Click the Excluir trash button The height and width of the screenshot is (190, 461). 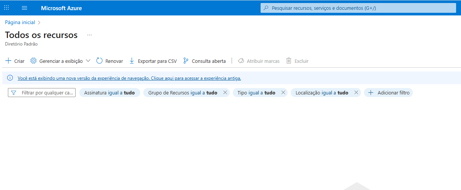[x=297, y=61]
